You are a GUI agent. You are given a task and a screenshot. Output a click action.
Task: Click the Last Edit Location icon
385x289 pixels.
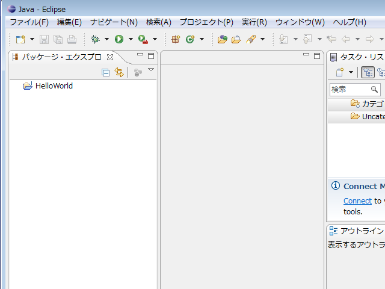click(x=331, y=39)
